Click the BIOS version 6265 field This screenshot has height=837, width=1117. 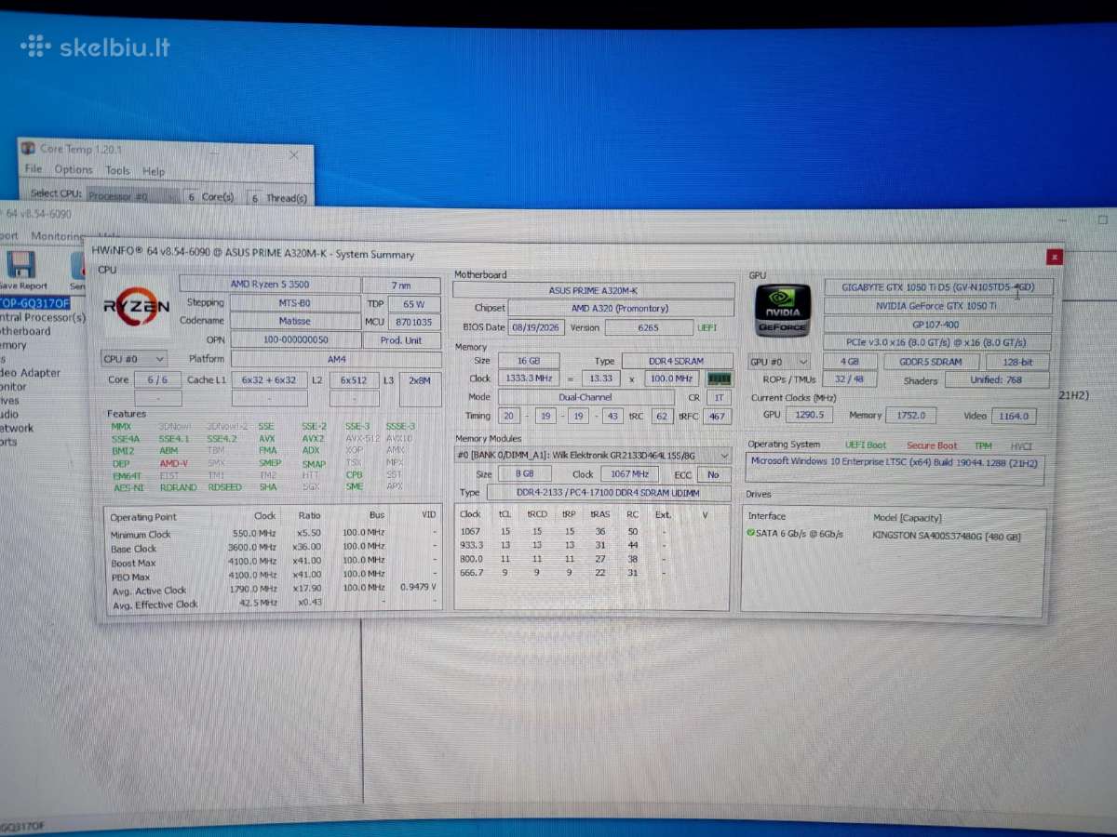point(649,327)
